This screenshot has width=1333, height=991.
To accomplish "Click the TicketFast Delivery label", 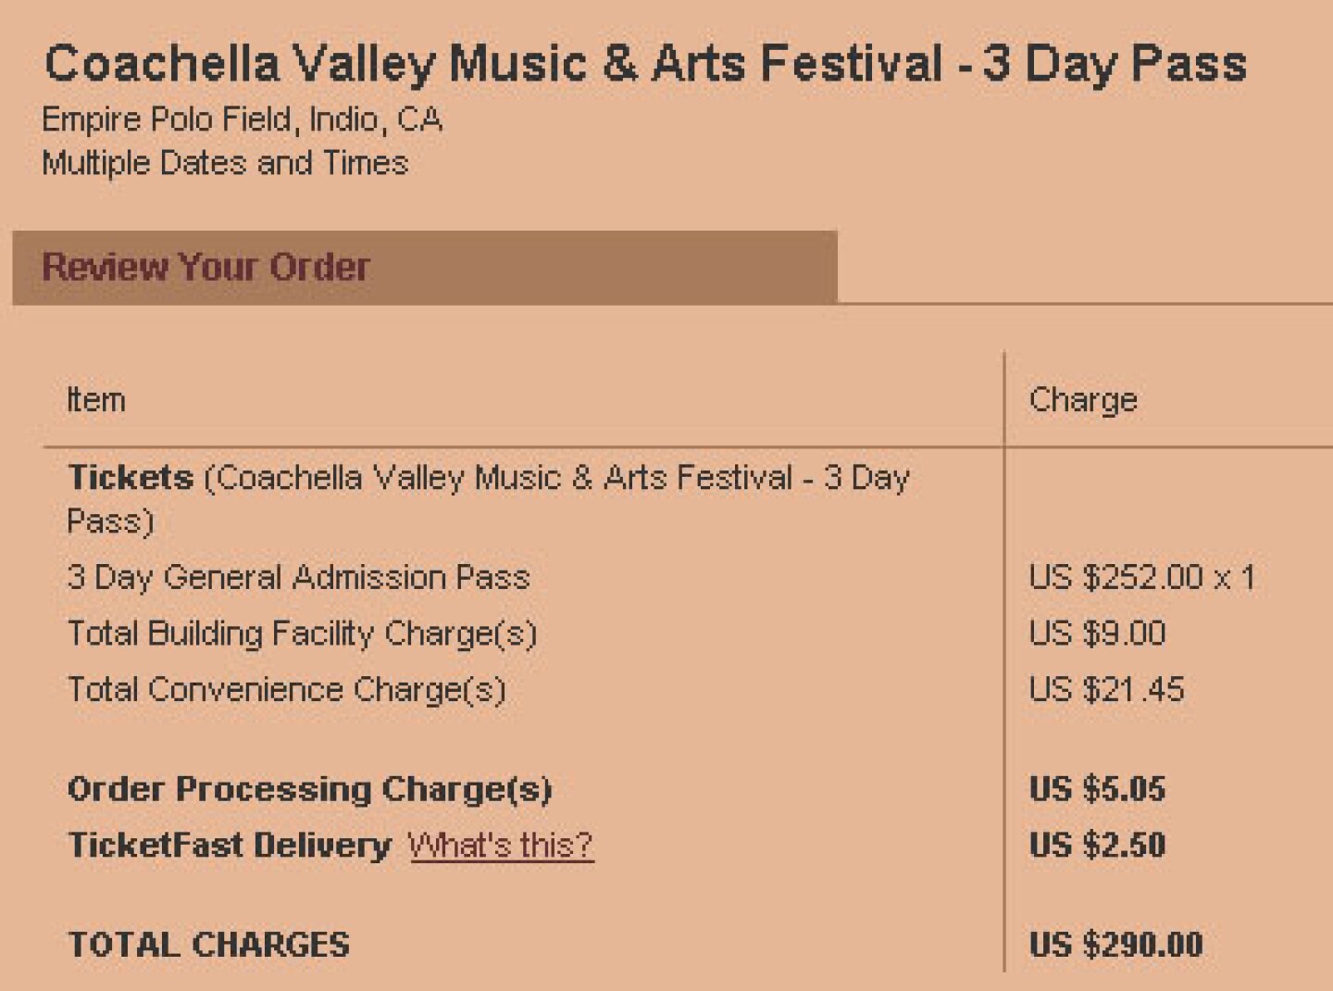I will [x=230, y=846].
